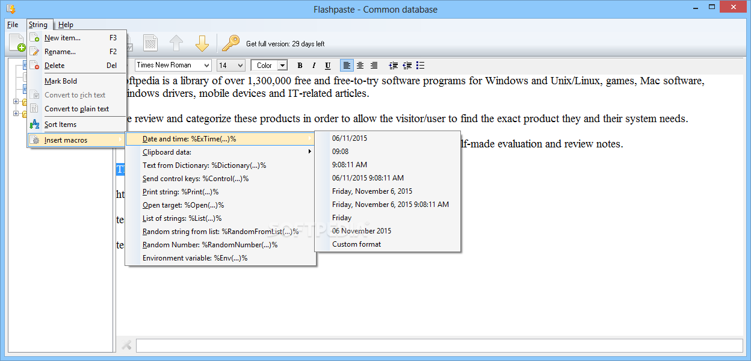Expand the Clipboard data submenu

(x=220, y=152)
